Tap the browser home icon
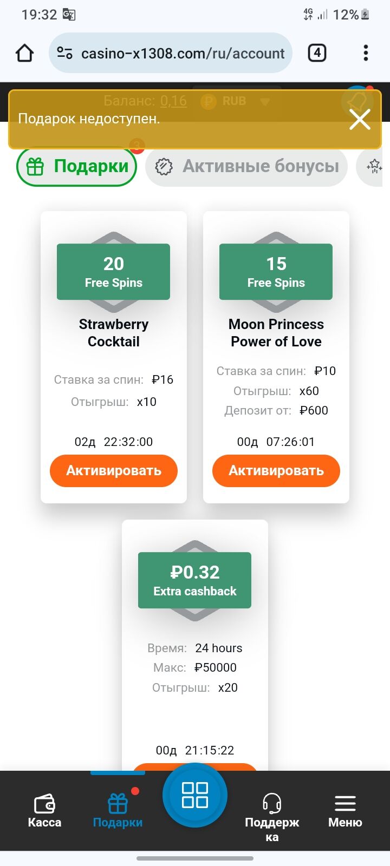The height and width of the screenshot is (866, 390). (25, 53)
